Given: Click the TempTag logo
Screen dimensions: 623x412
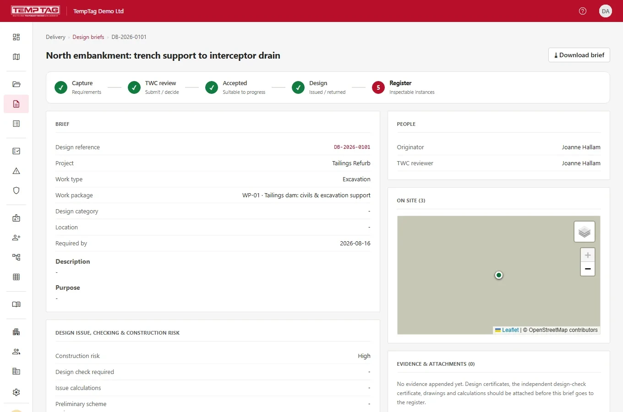Looking at the screenshot, I should coord(35,11).
